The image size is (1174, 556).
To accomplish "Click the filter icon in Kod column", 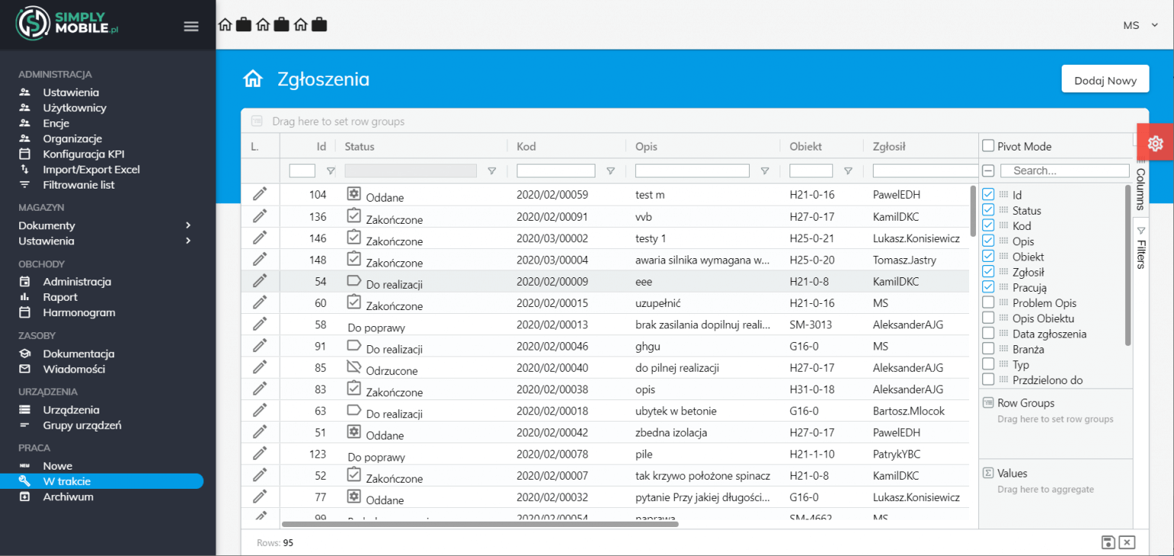I will (x=611, y=171).
